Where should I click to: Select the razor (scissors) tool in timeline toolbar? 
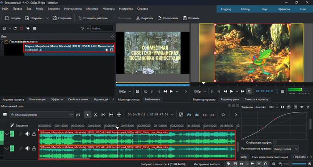(95, 115)
